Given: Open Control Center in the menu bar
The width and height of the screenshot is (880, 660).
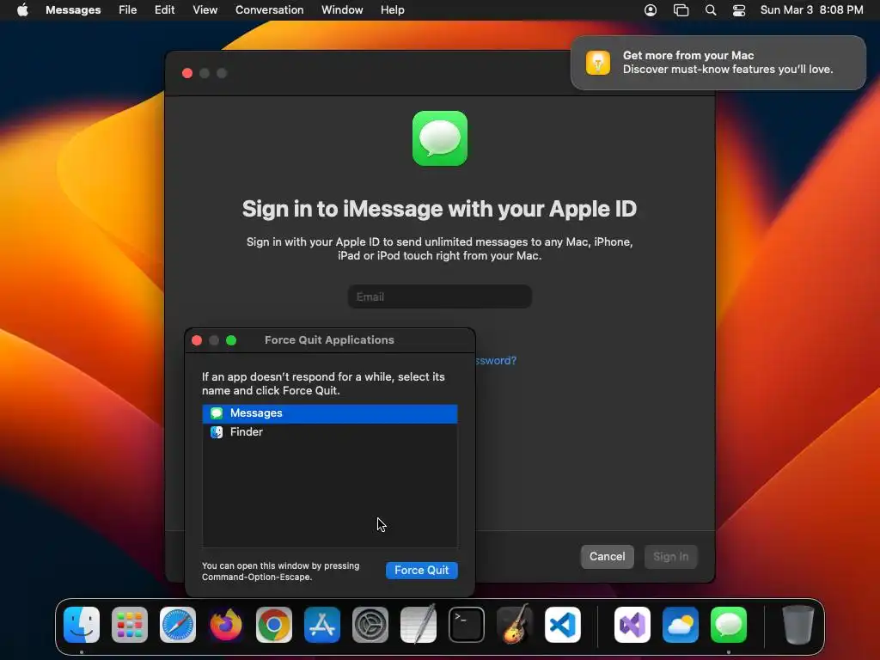Looking at the screenshot, I should (739, 10).
